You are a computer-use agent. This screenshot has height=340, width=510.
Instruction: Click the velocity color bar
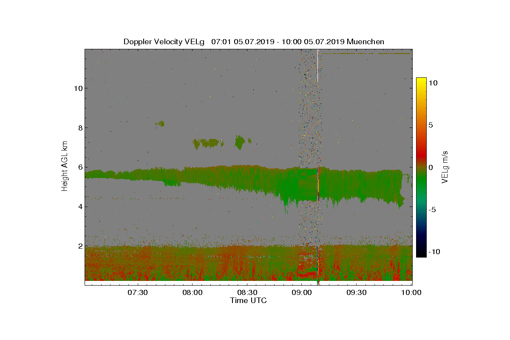point(421,167)
